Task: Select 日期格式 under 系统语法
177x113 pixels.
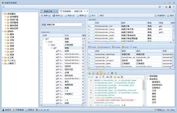Action: coord(156,88)
